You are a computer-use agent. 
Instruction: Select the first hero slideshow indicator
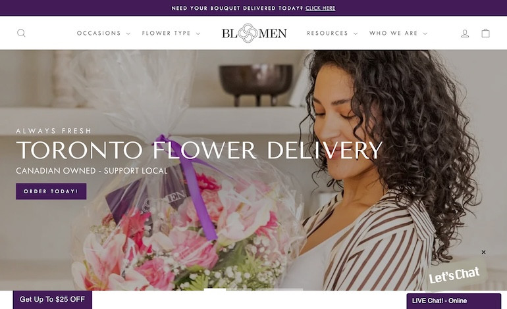[215, 289]
